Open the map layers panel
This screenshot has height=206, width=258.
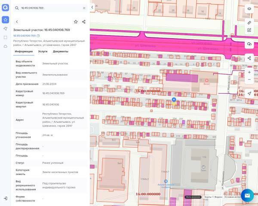click(249, 9)
